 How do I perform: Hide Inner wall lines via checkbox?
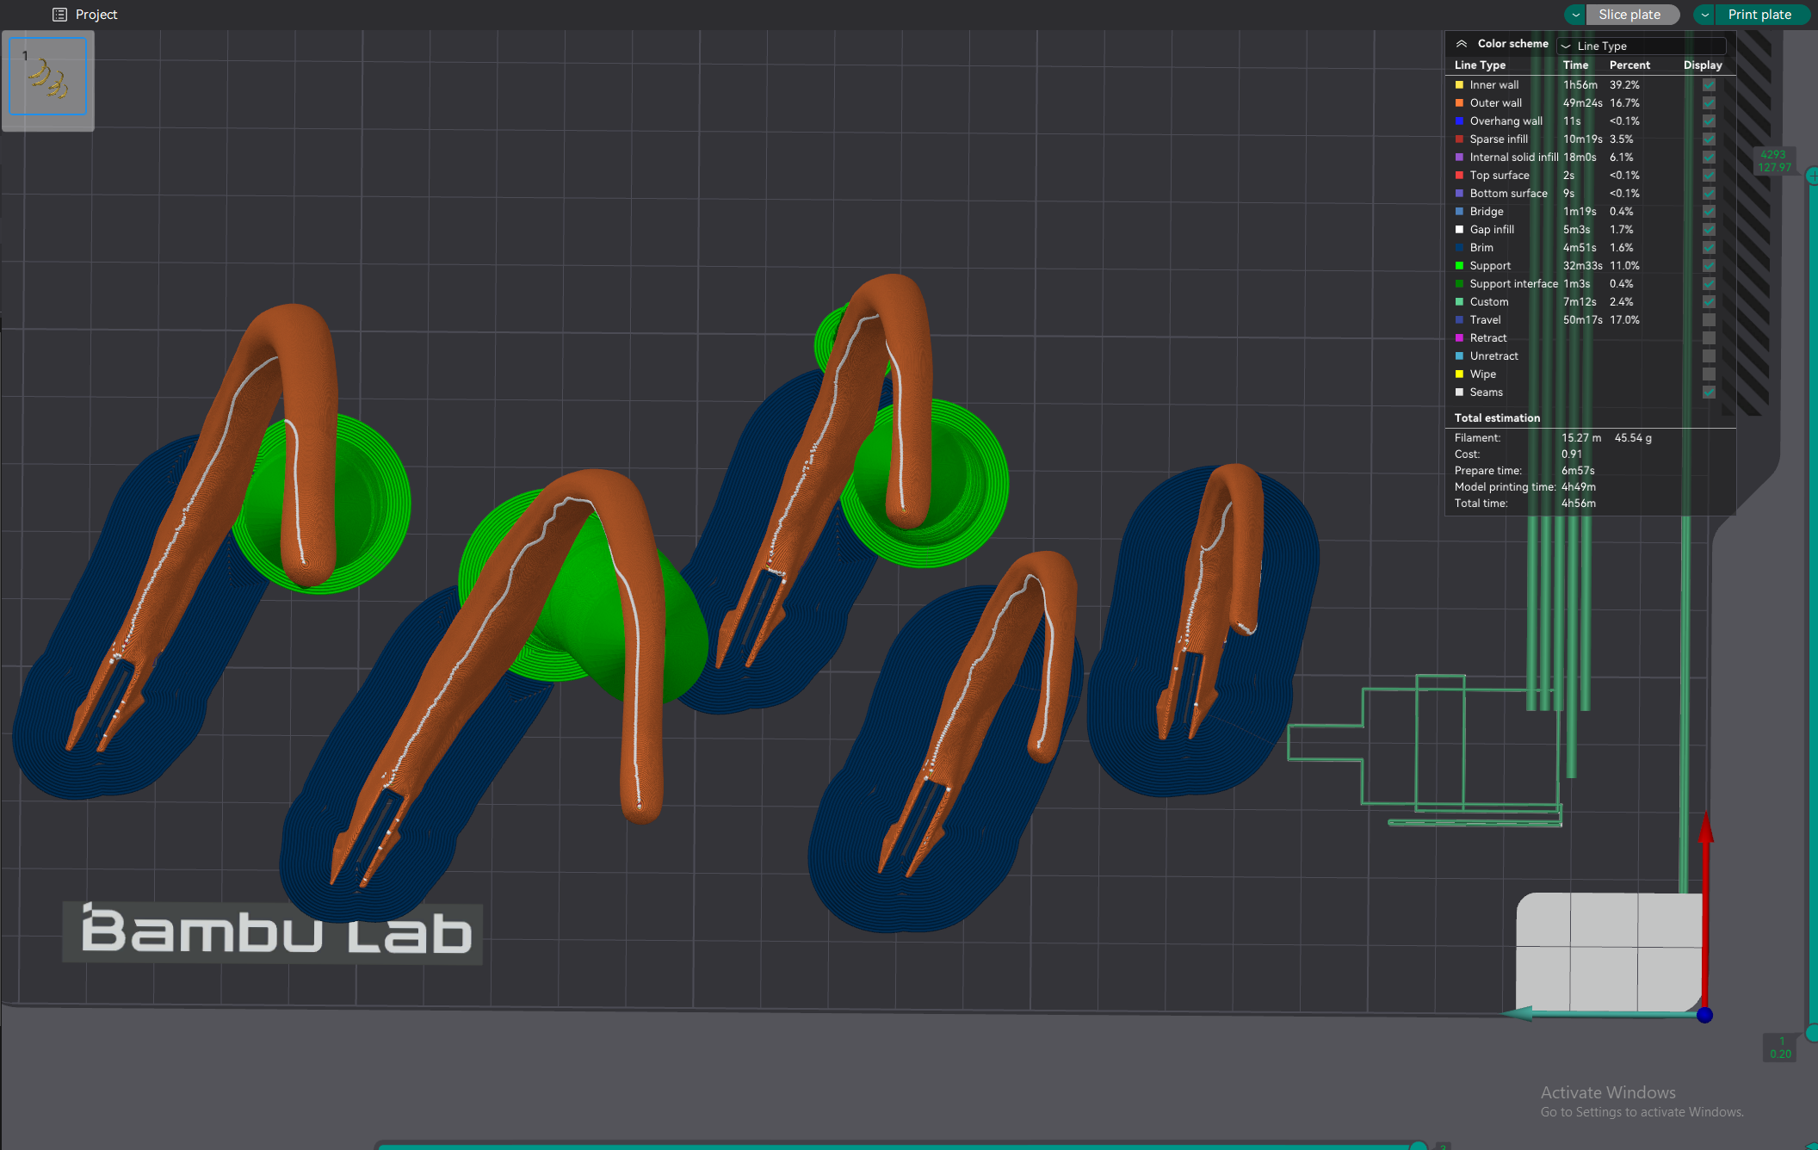click(1709, 84)
